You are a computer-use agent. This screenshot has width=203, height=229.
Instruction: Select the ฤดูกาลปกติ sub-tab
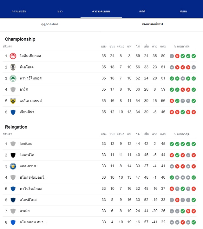(50, 24)
